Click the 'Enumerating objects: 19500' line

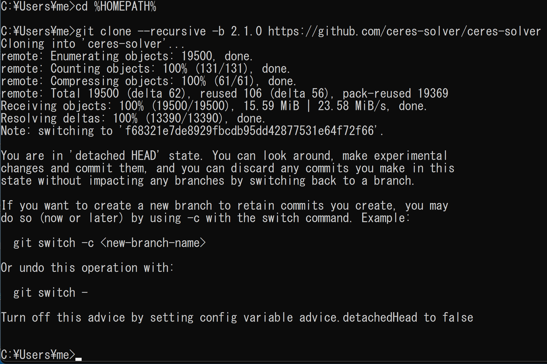coord(127,56)
